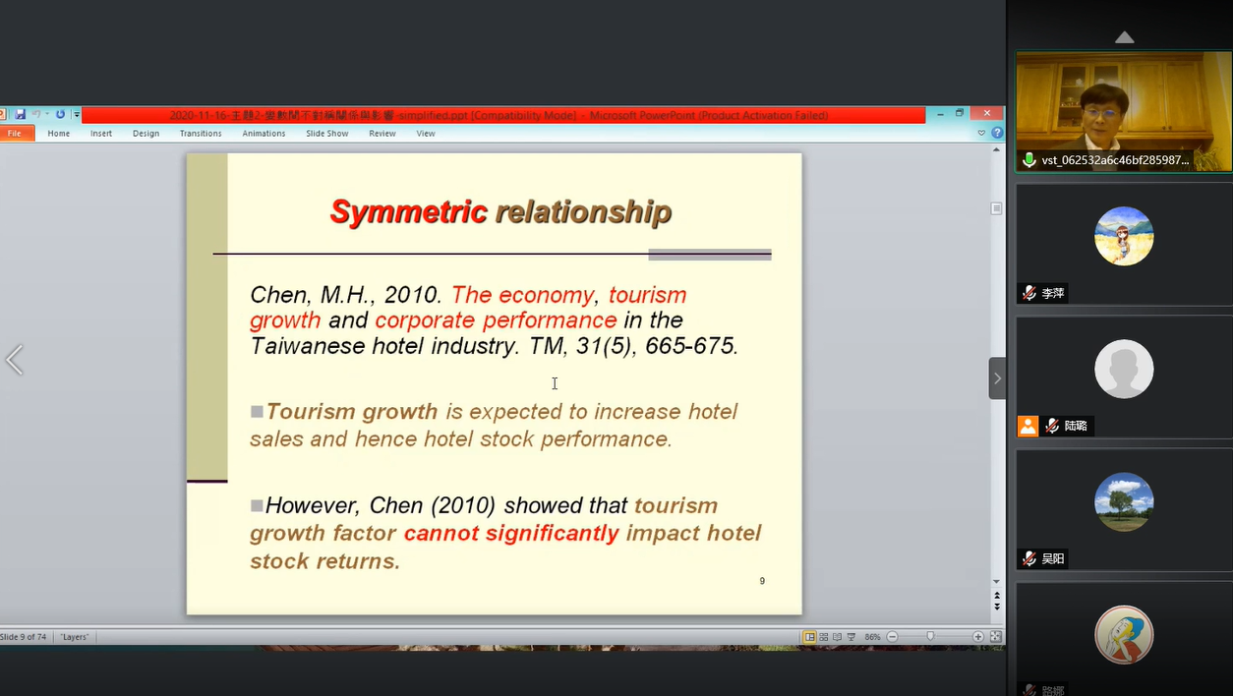Open the File tab

(16, 134)
